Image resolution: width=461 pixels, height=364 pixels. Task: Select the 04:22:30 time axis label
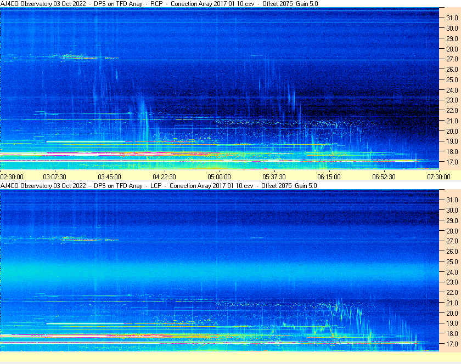(x=164, y=177)
